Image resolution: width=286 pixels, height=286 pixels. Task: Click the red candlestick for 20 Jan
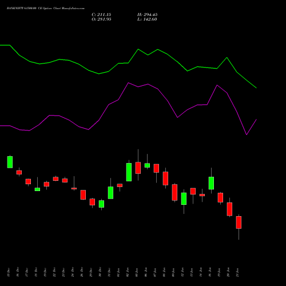tap(229, 209)
